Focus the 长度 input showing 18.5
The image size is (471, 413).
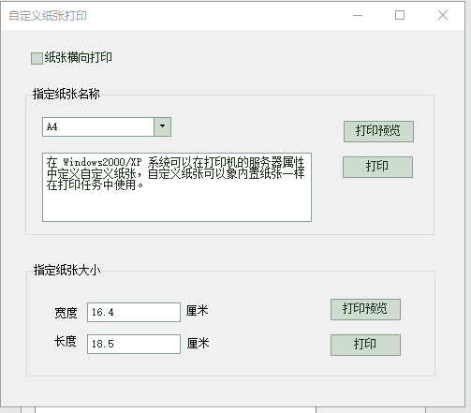pyautogui.click(x=134, y=344)
